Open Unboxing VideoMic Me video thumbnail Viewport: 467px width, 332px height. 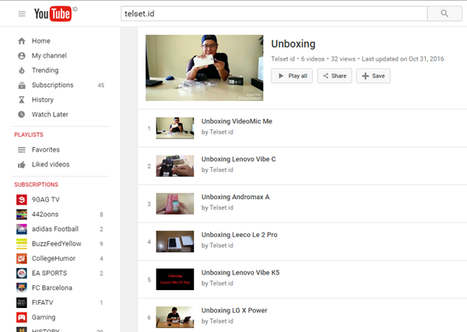[174, 128]
